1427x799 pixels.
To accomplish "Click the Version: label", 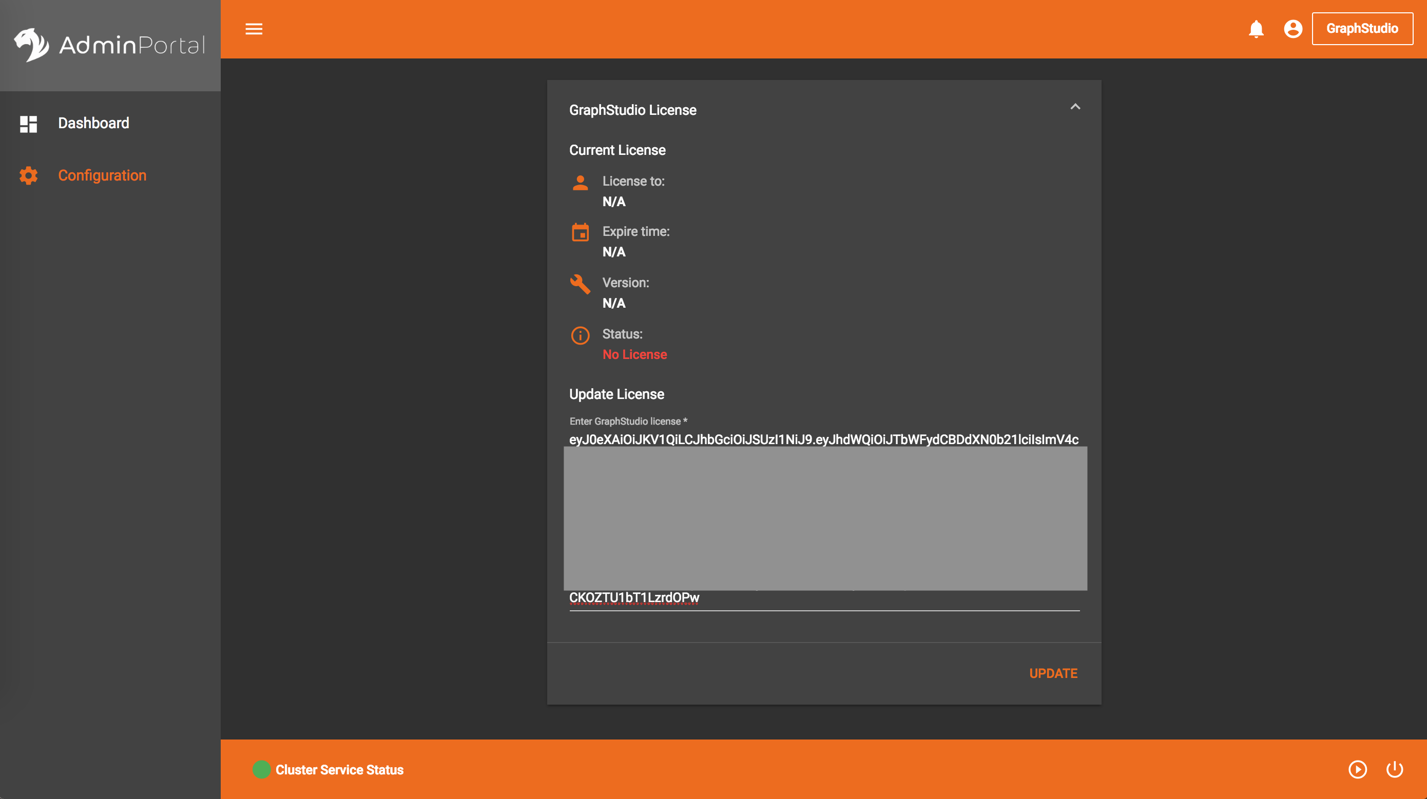I will 625,283.
